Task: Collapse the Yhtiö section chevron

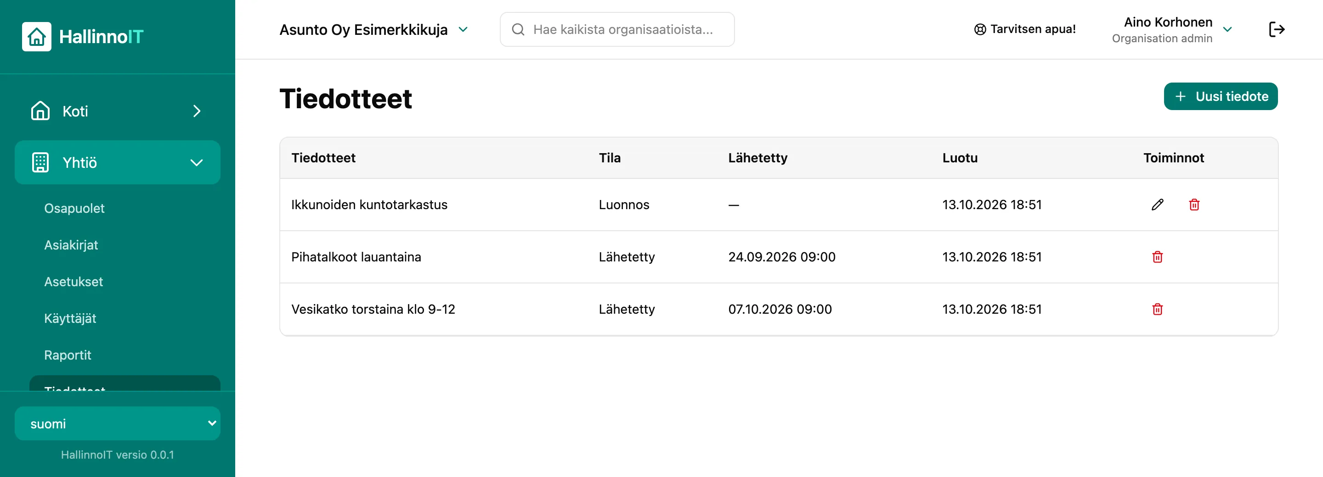Action: (197, 163)
